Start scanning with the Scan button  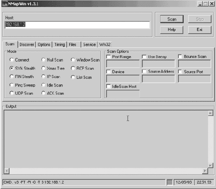click(x=172, y=19)
